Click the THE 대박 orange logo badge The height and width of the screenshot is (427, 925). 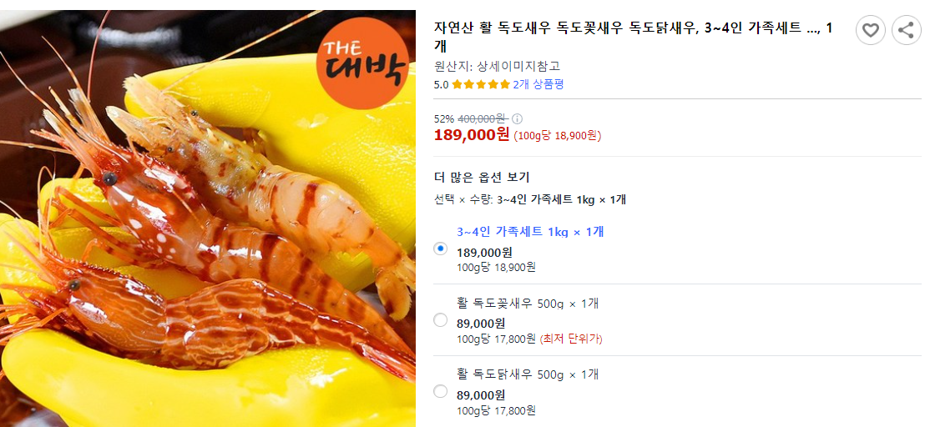tap(362, 63)
